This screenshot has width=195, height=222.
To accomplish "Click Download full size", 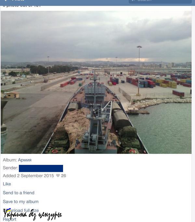I will 21,210.
